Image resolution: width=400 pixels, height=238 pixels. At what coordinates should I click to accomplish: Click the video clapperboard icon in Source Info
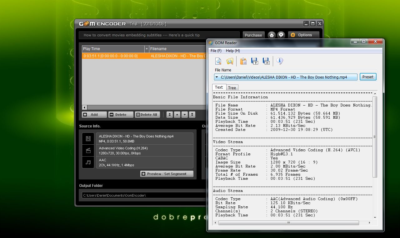pos(88,150)
